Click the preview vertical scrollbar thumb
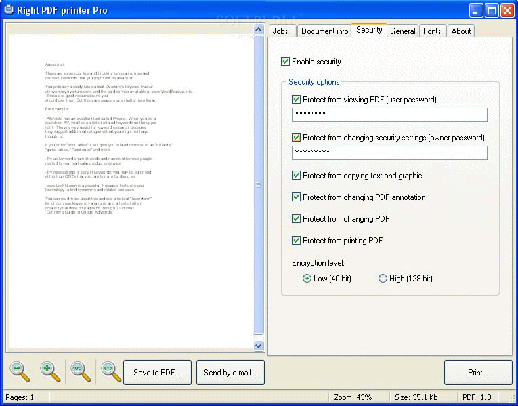Viewport: 518px width, 406px height. pyautogui.click(x=259, y=185)
